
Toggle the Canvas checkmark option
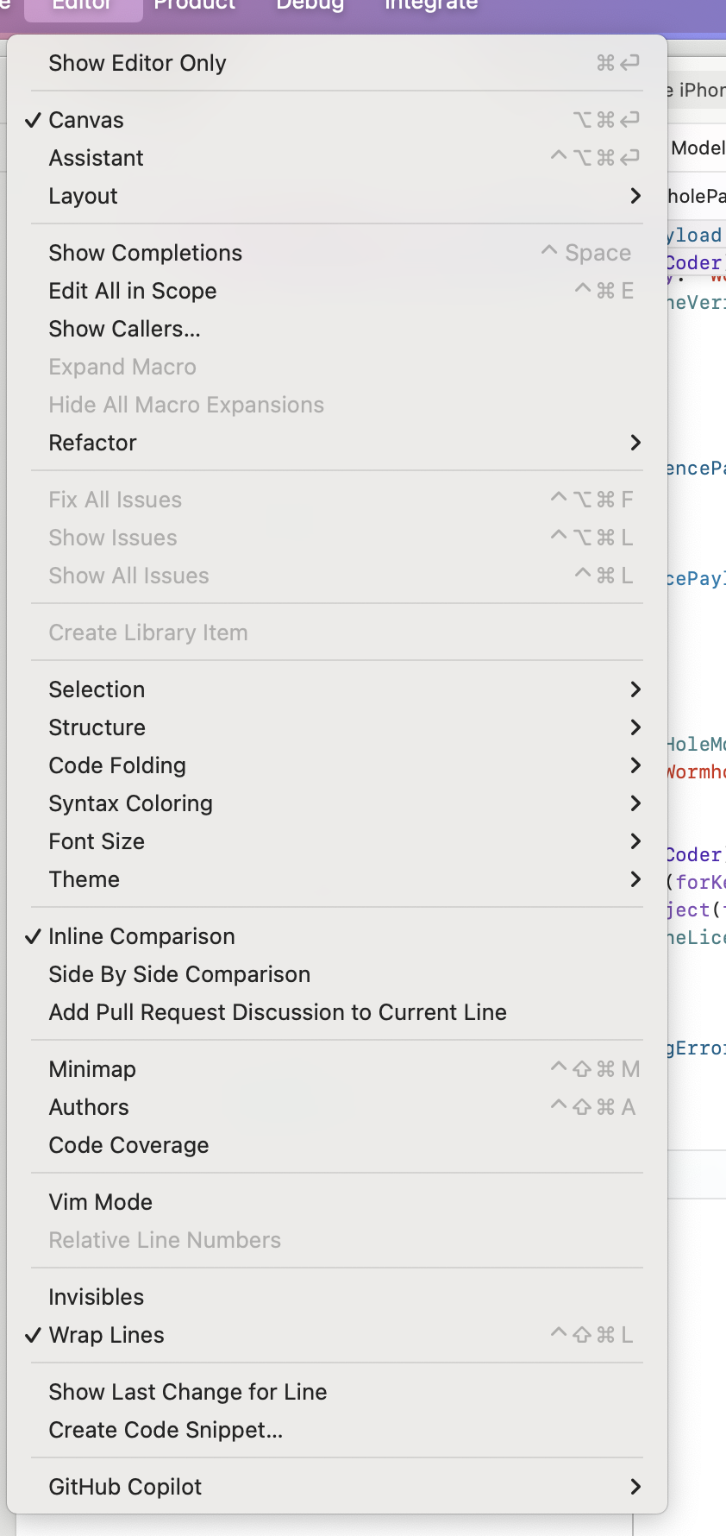coord(86,120)
